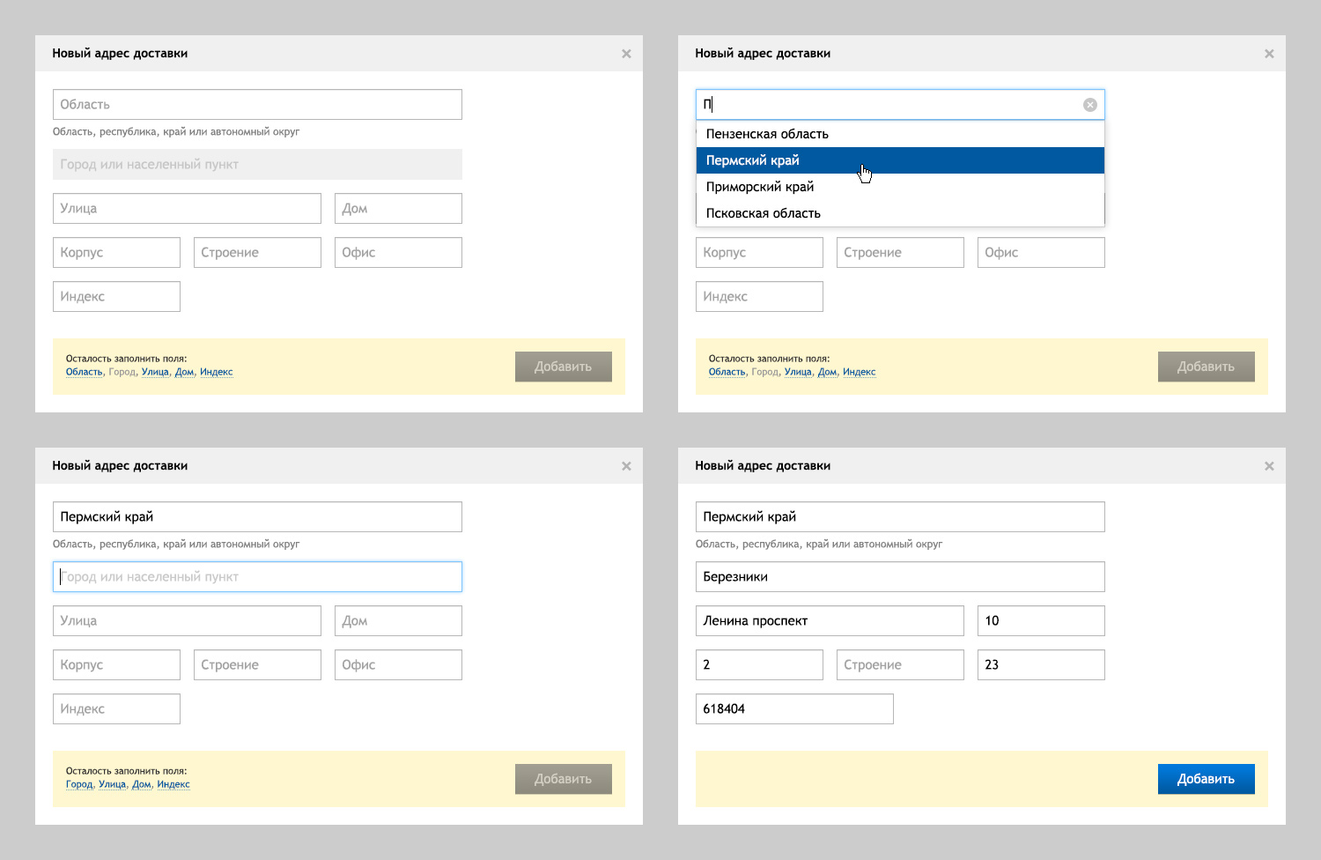Click the street field with "Ленина проспект"

(829, 621)
